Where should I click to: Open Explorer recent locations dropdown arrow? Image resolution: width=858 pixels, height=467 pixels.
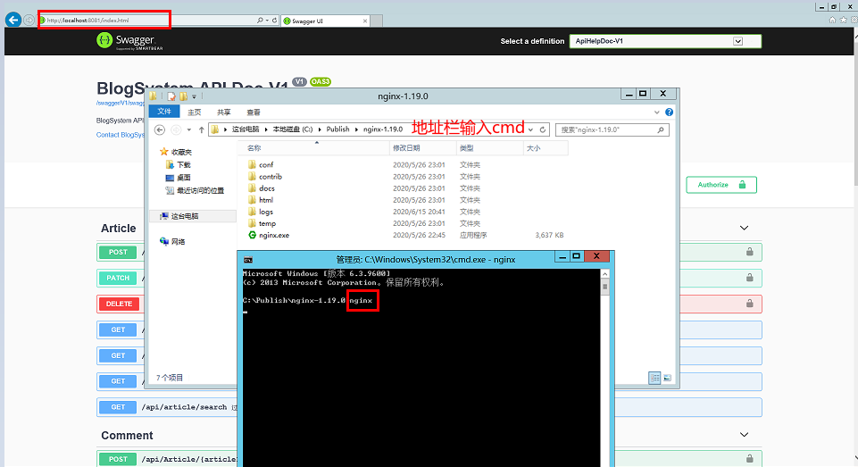pos(188,129)
